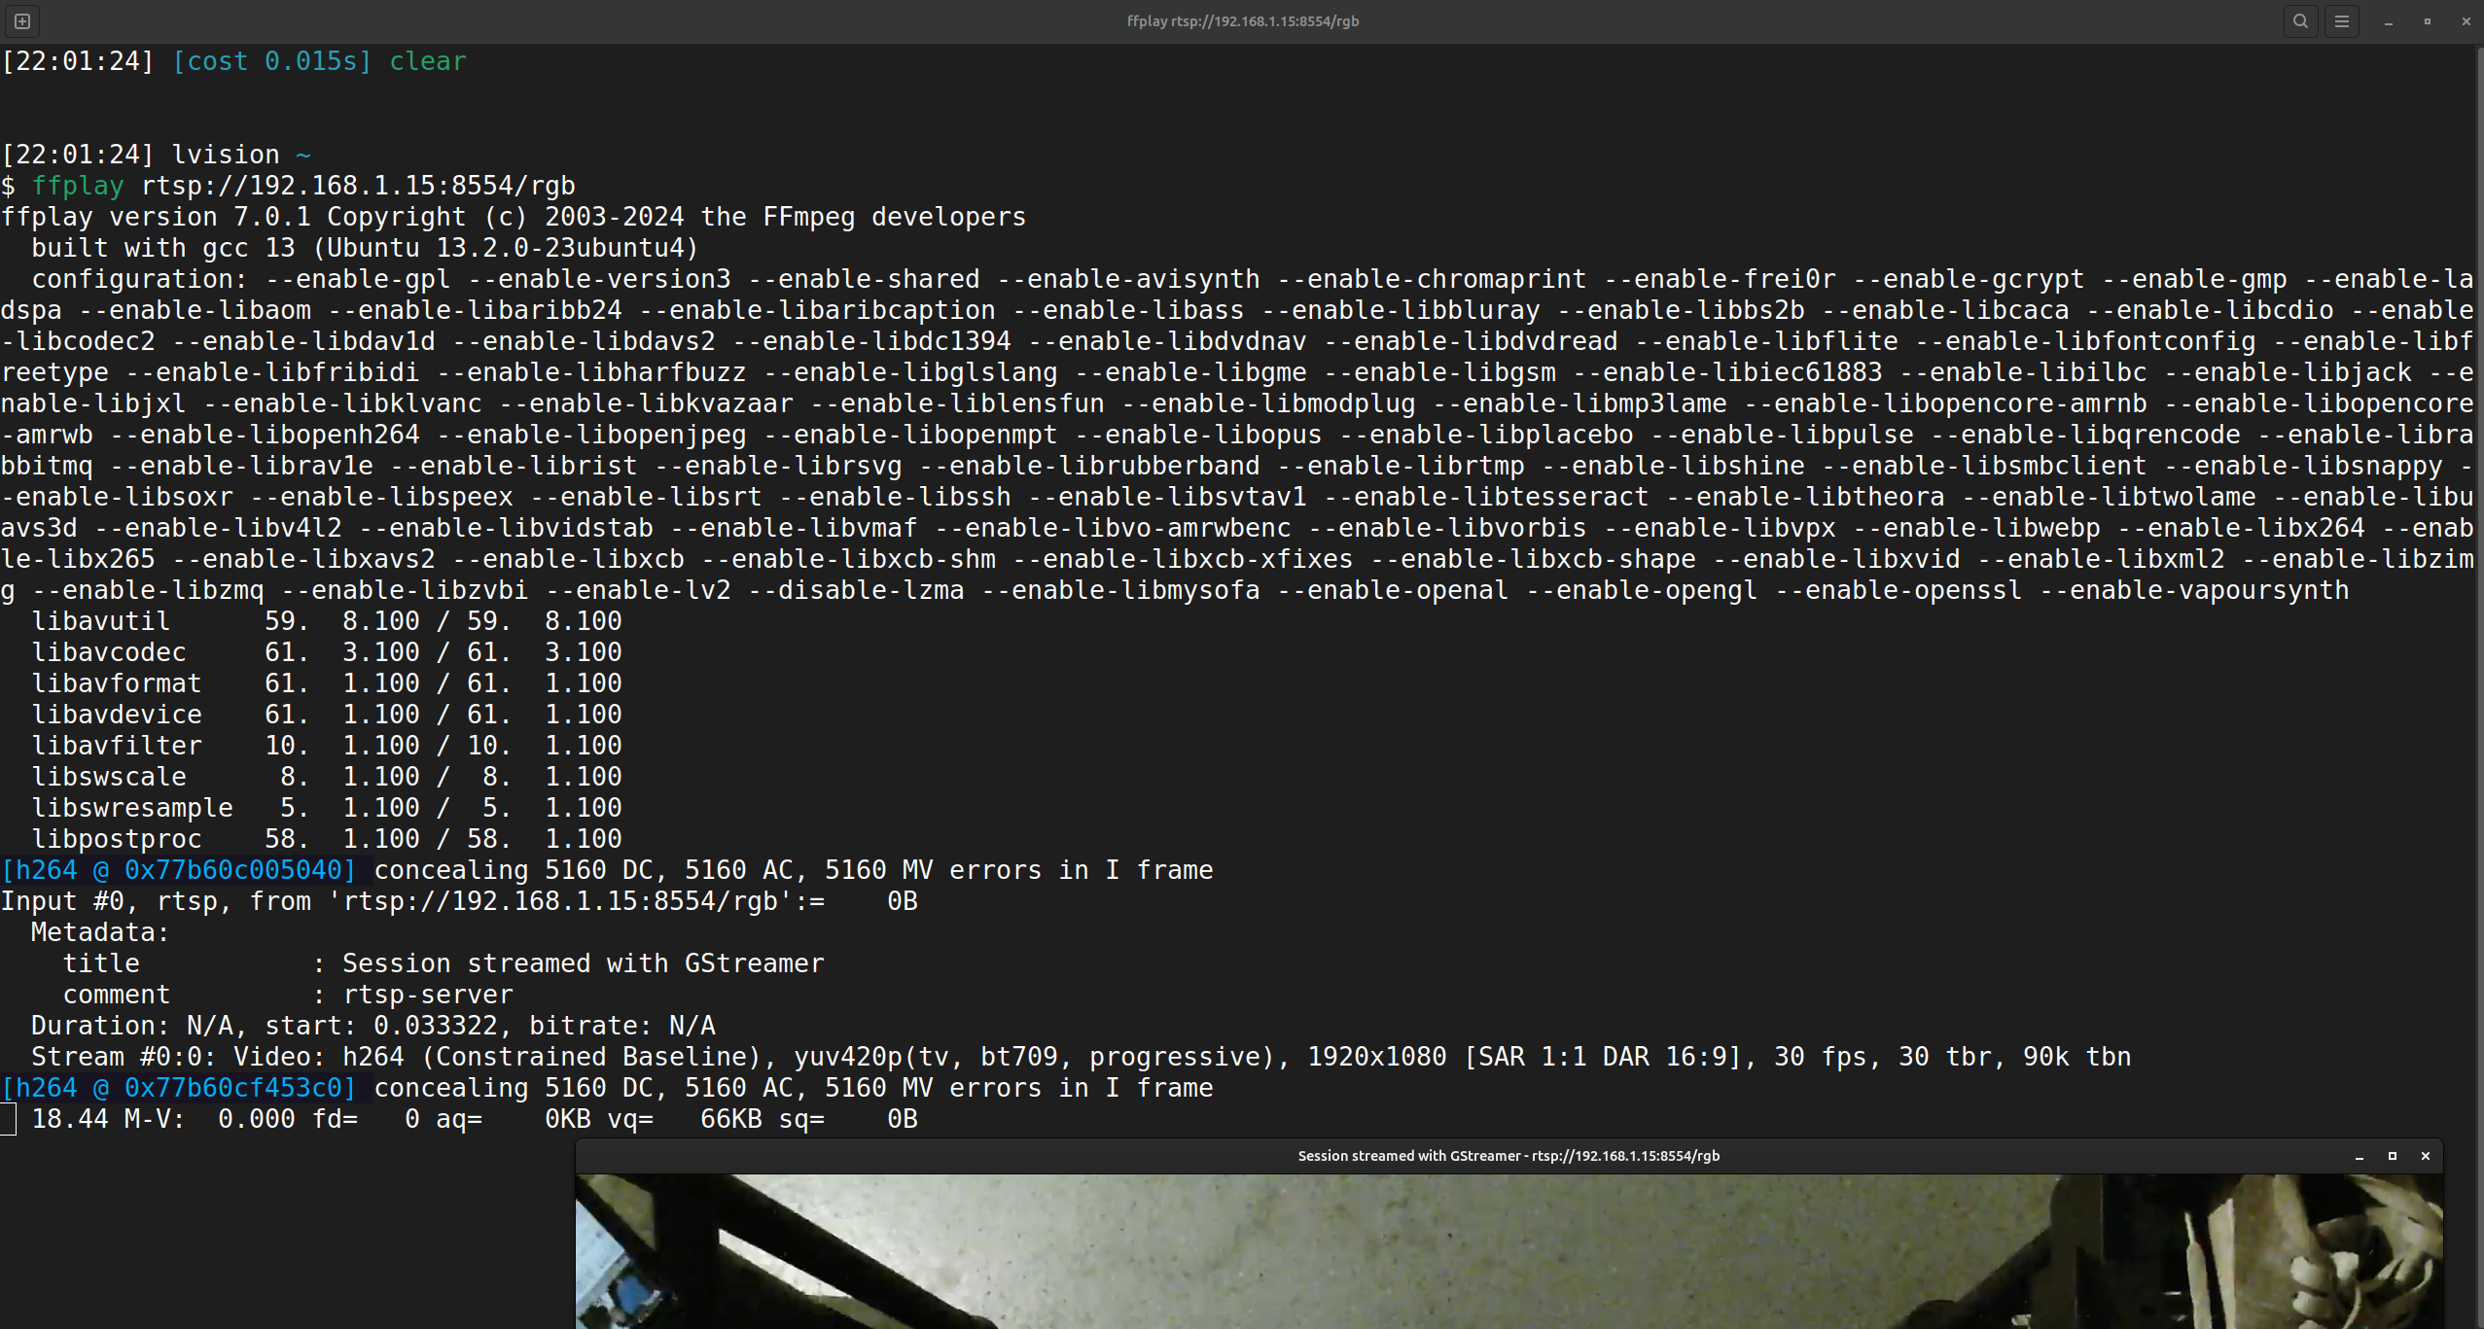Viewport: 2484px width, 1329px height.
Task: Click the terminal title ffplay rtsp text
Action: click(x=1242, y=20)
